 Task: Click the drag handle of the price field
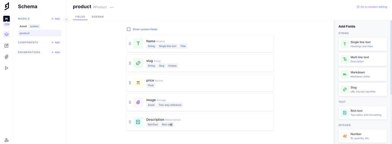coord(130,83)
